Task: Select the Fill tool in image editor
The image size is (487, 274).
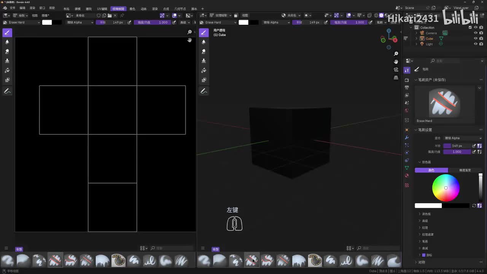Action: coord(7,70)
